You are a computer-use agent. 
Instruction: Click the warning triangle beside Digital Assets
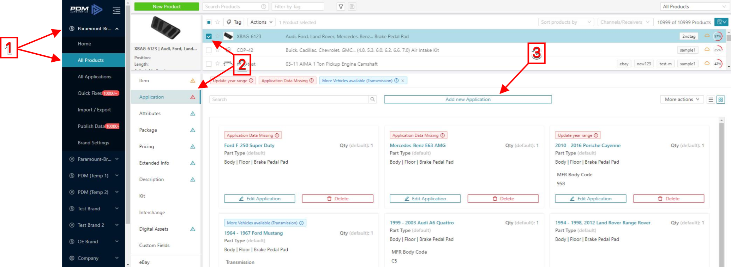(193, 229)
